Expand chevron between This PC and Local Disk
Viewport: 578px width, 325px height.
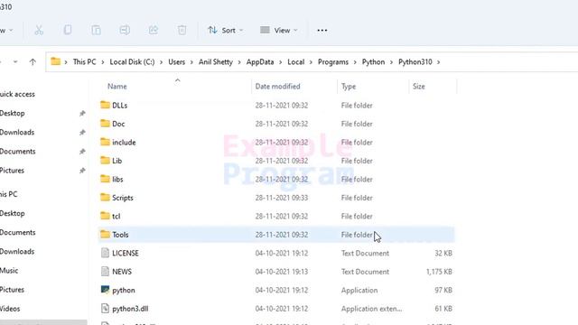click(x=103, y=62)
